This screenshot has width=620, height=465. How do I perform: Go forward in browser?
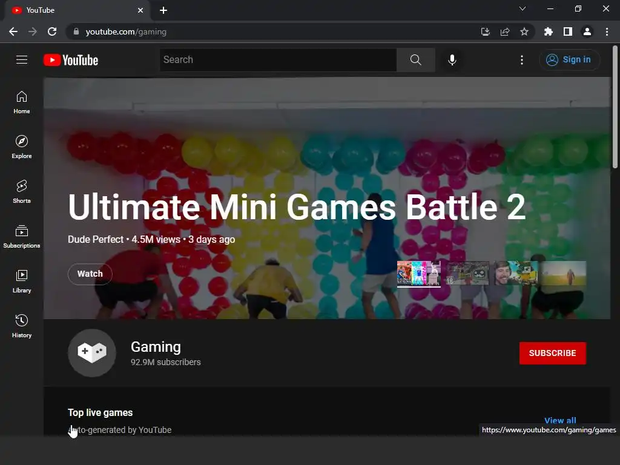point(33,31)
